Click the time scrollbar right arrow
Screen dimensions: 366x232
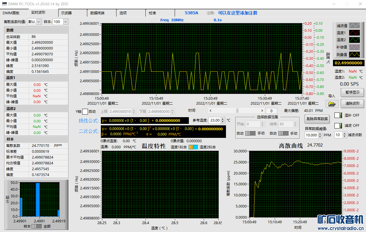[262, 111]
